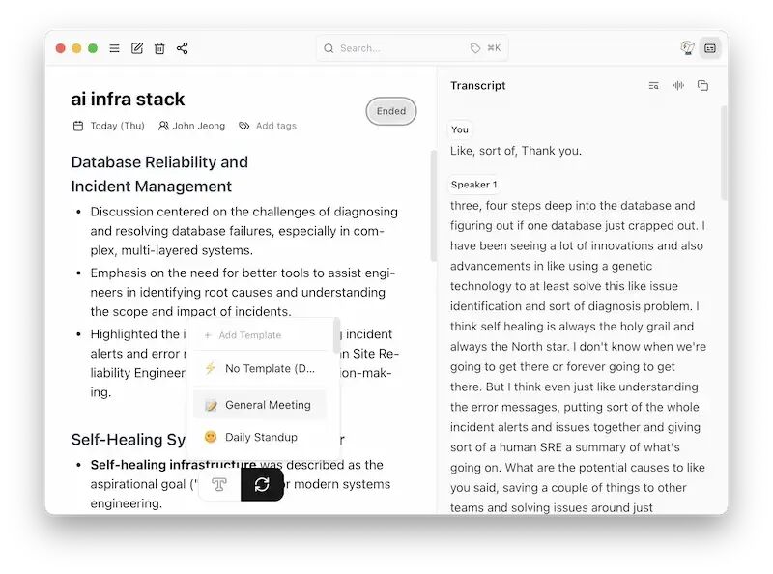Click 'Database Reliability and Incident Management' heading

[x=159, y=174]
